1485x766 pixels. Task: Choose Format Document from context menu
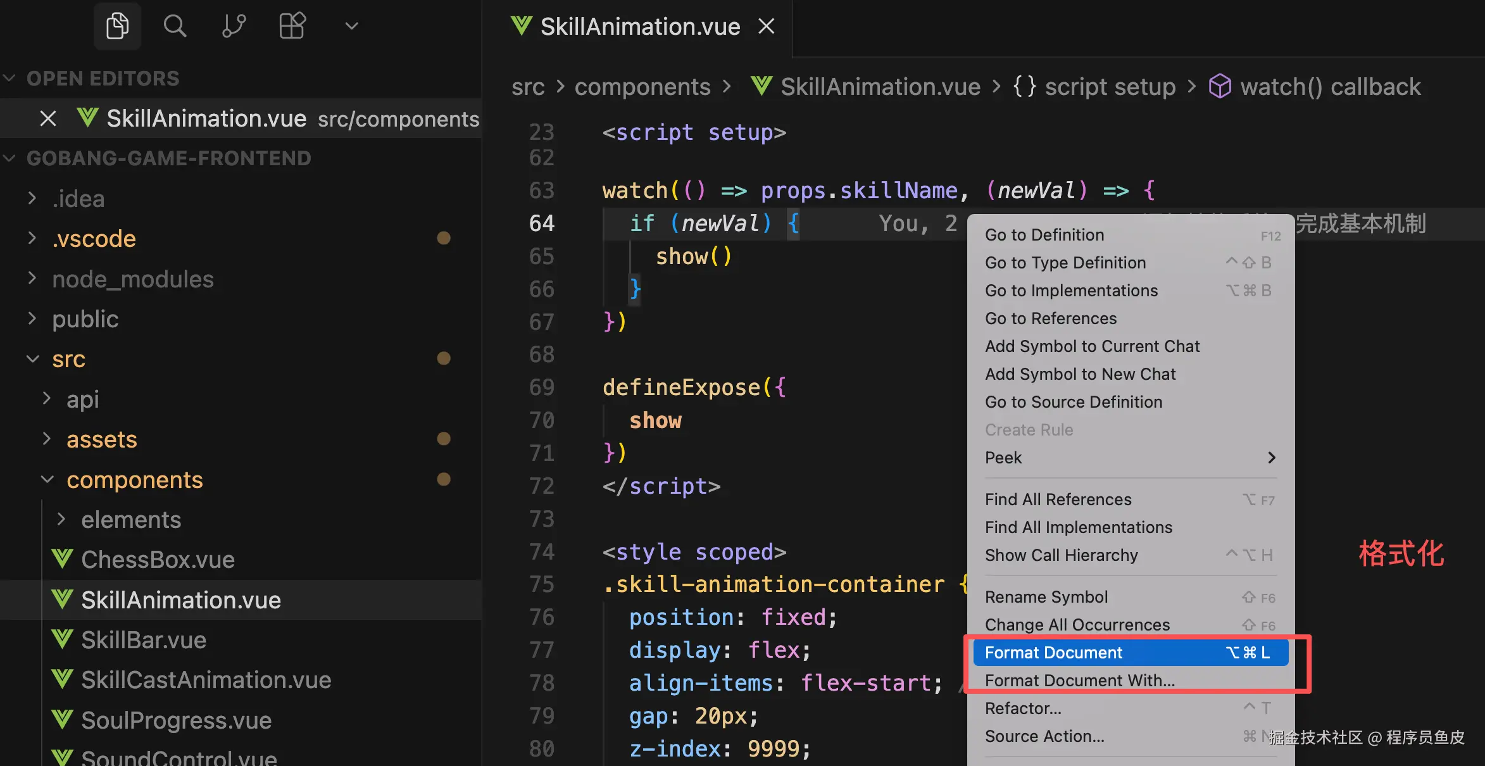[1053, 653]
